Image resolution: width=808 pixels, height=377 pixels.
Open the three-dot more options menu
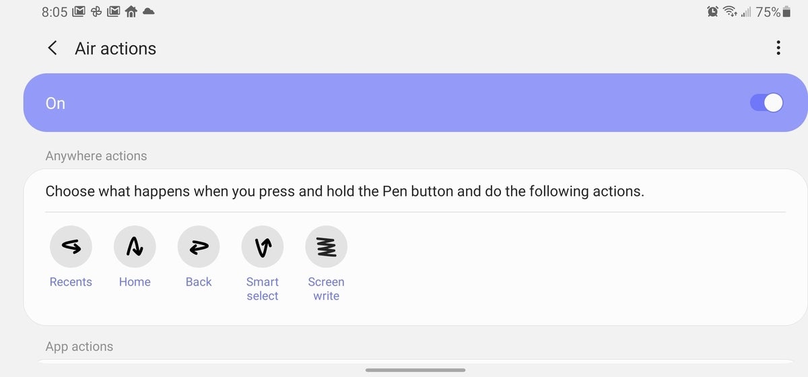click(778, 48)
